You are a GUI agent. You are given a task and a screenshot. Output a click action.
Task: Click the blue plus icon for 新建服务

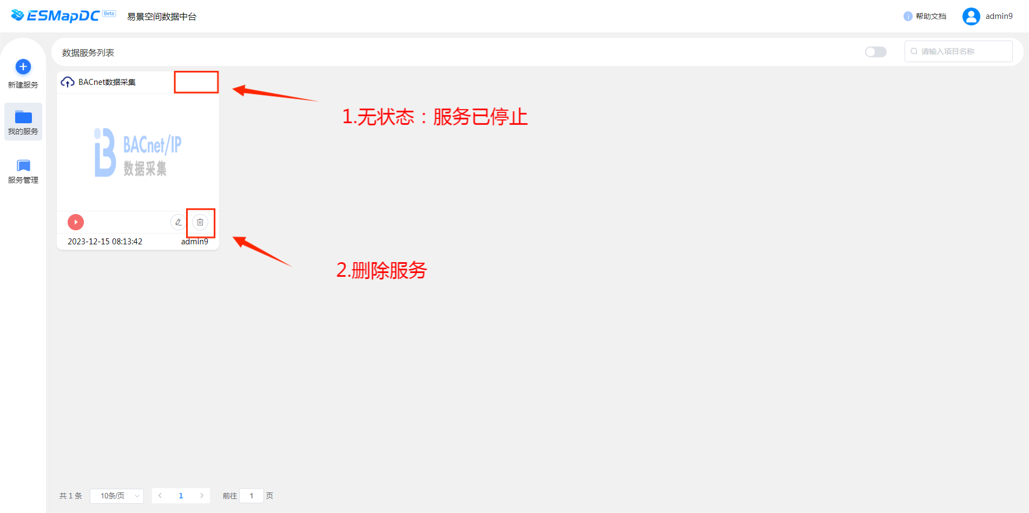(x=23, y=67)
